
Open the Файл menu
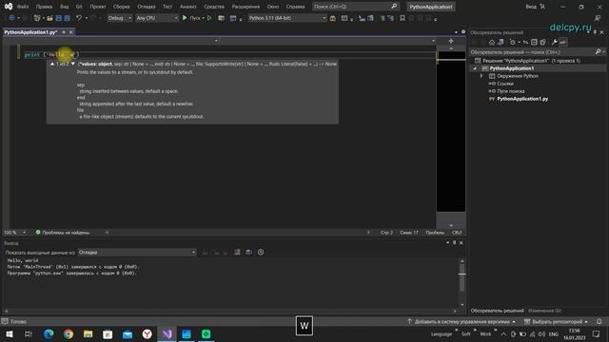[23, 7]
